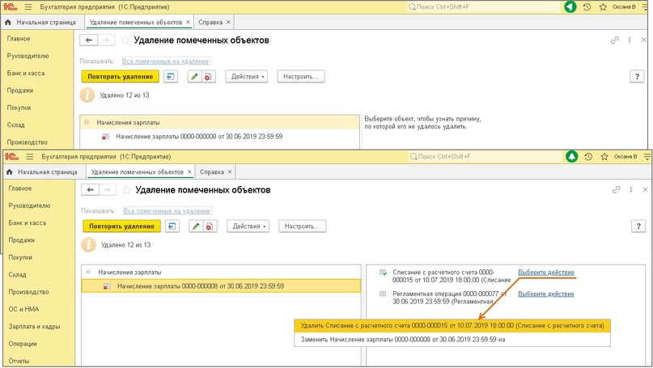Open more options dots in upper window
The width and height of the screenshot is (653, 368).
pyautogui.click(x=630, y=40)
